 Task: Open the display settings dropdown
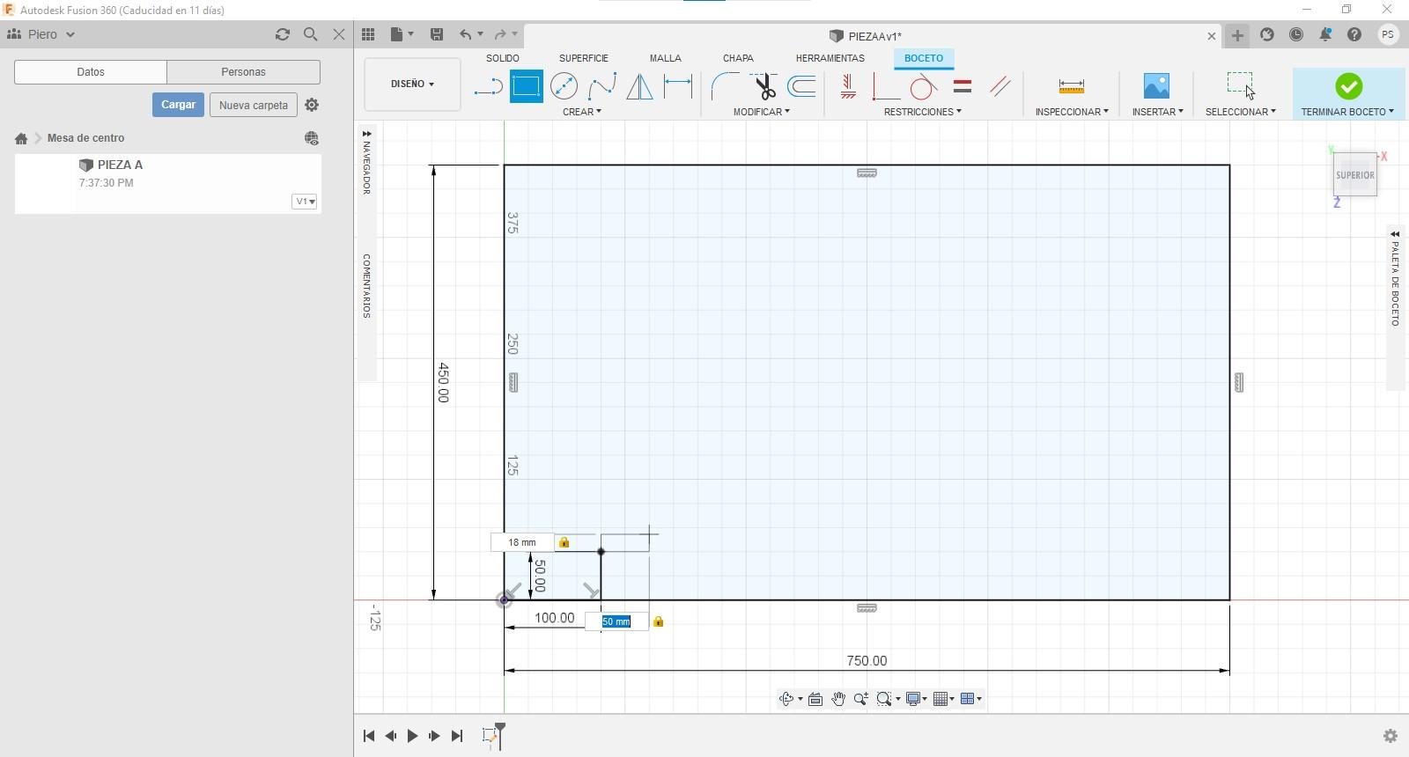pos(918,699)
